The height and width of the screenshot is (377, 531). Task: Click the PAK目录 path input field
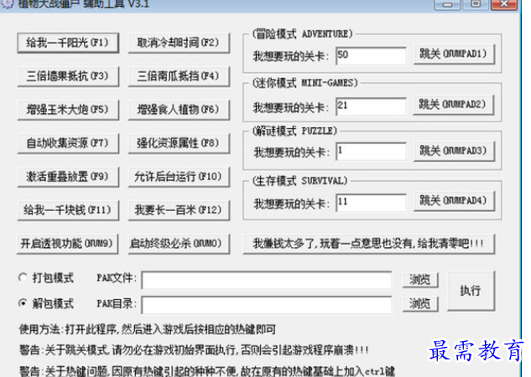tap(267, 305)
